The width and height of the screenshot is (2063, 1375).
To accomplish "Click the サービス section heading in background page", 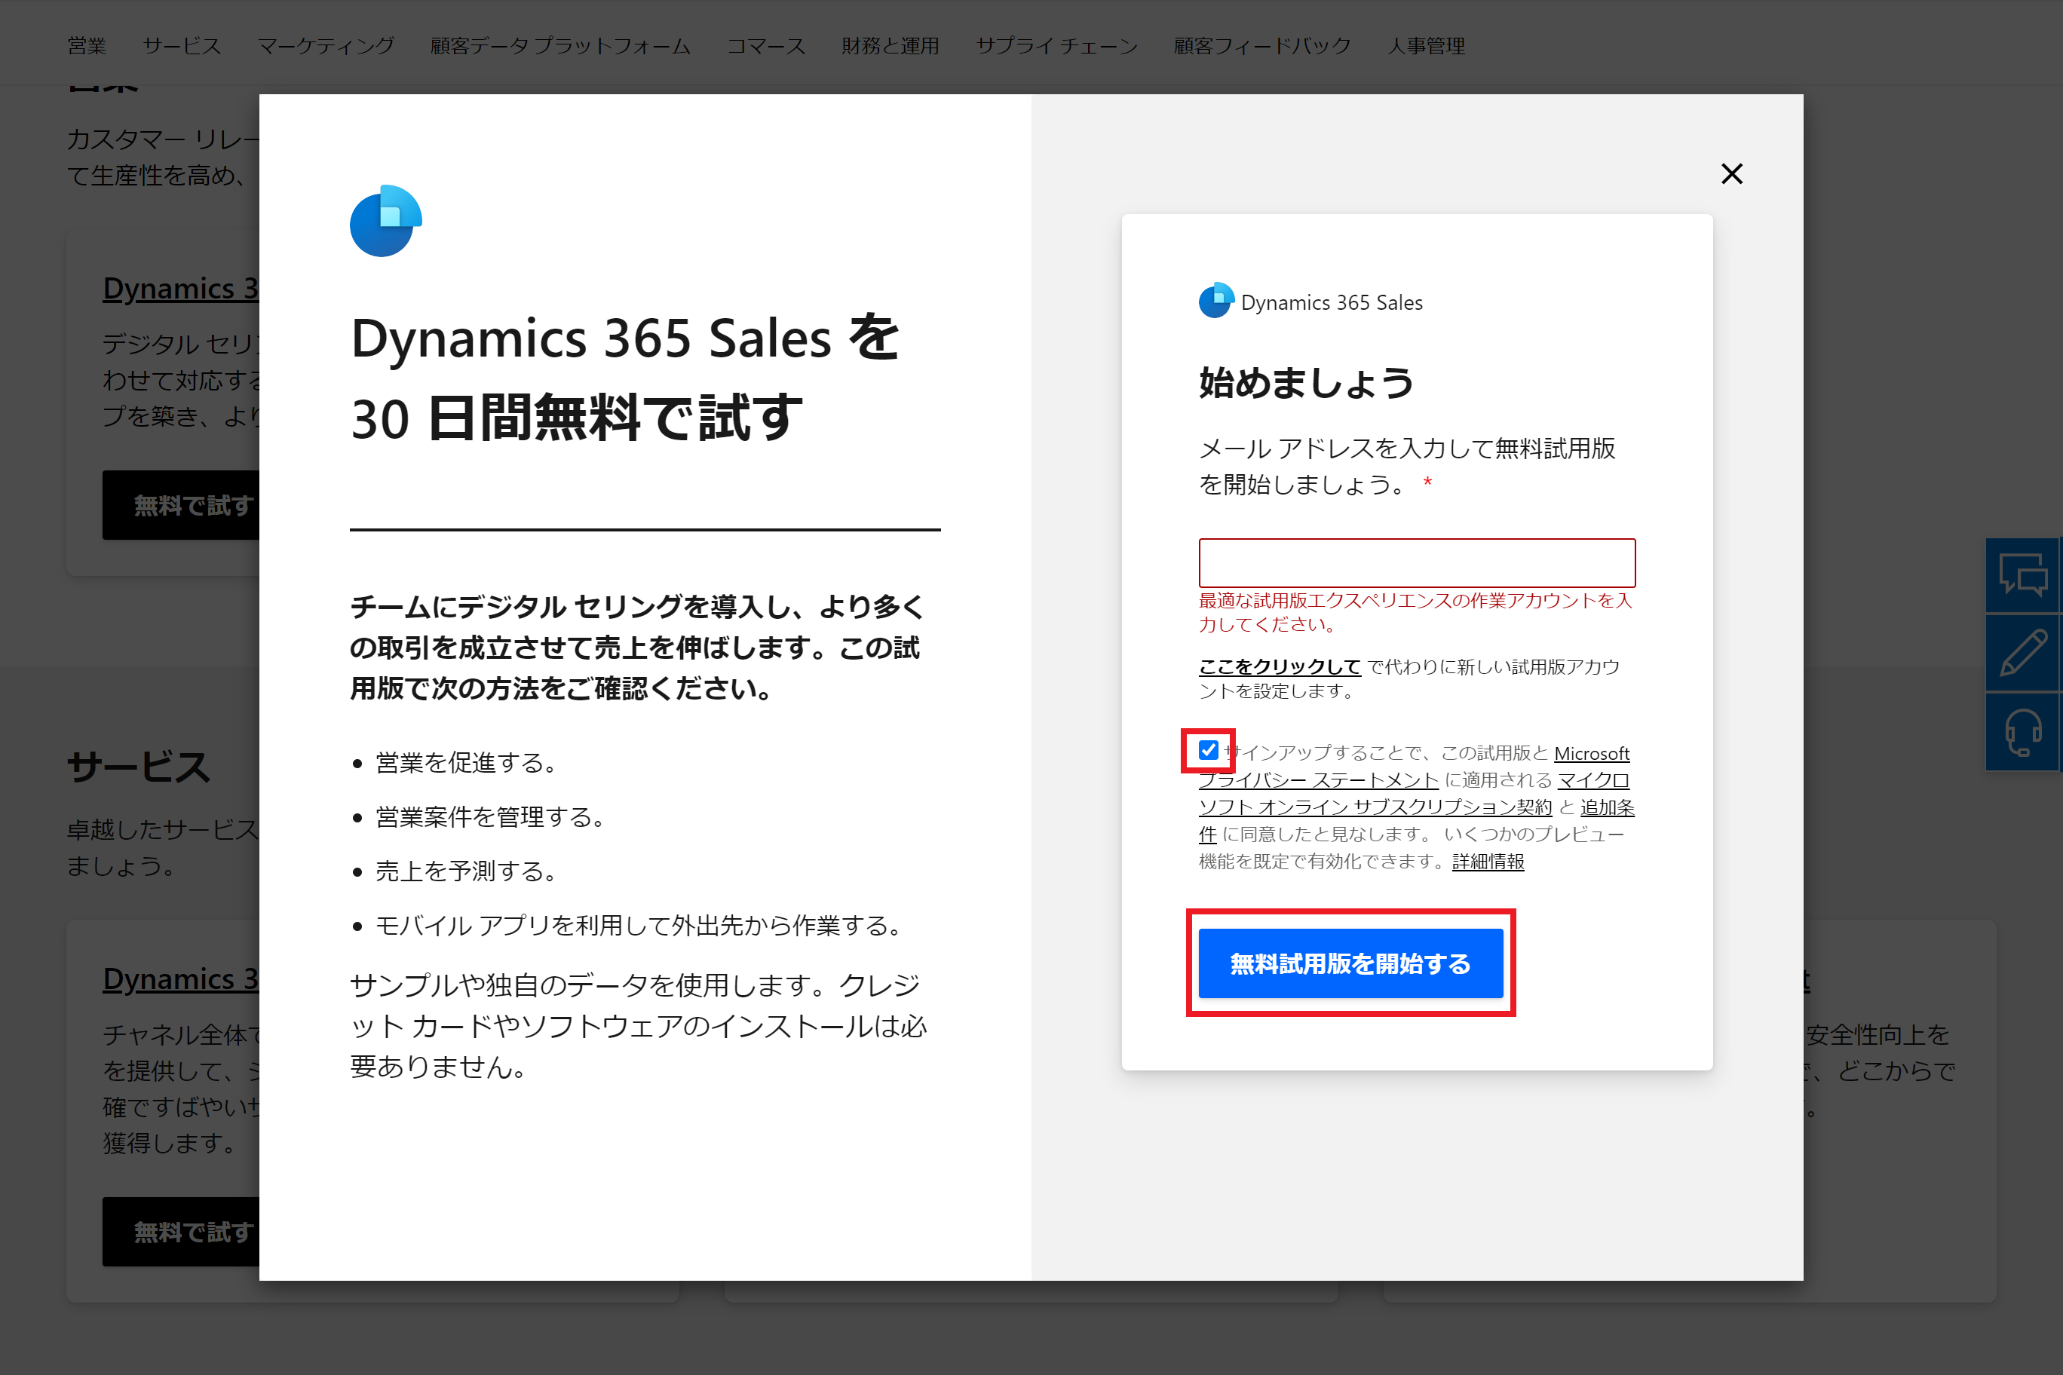I will pos(139,767).
